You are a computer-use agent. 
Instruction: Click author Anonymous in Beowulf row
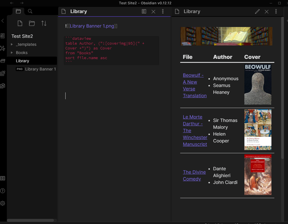point(226,78)
